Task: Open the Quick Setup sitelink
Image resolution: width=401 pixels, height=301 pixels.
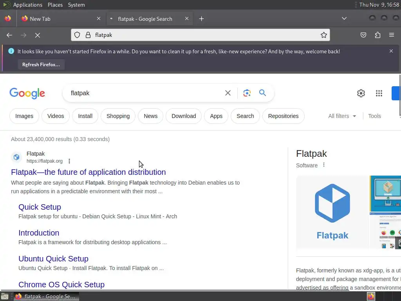Action: (40, 207)
